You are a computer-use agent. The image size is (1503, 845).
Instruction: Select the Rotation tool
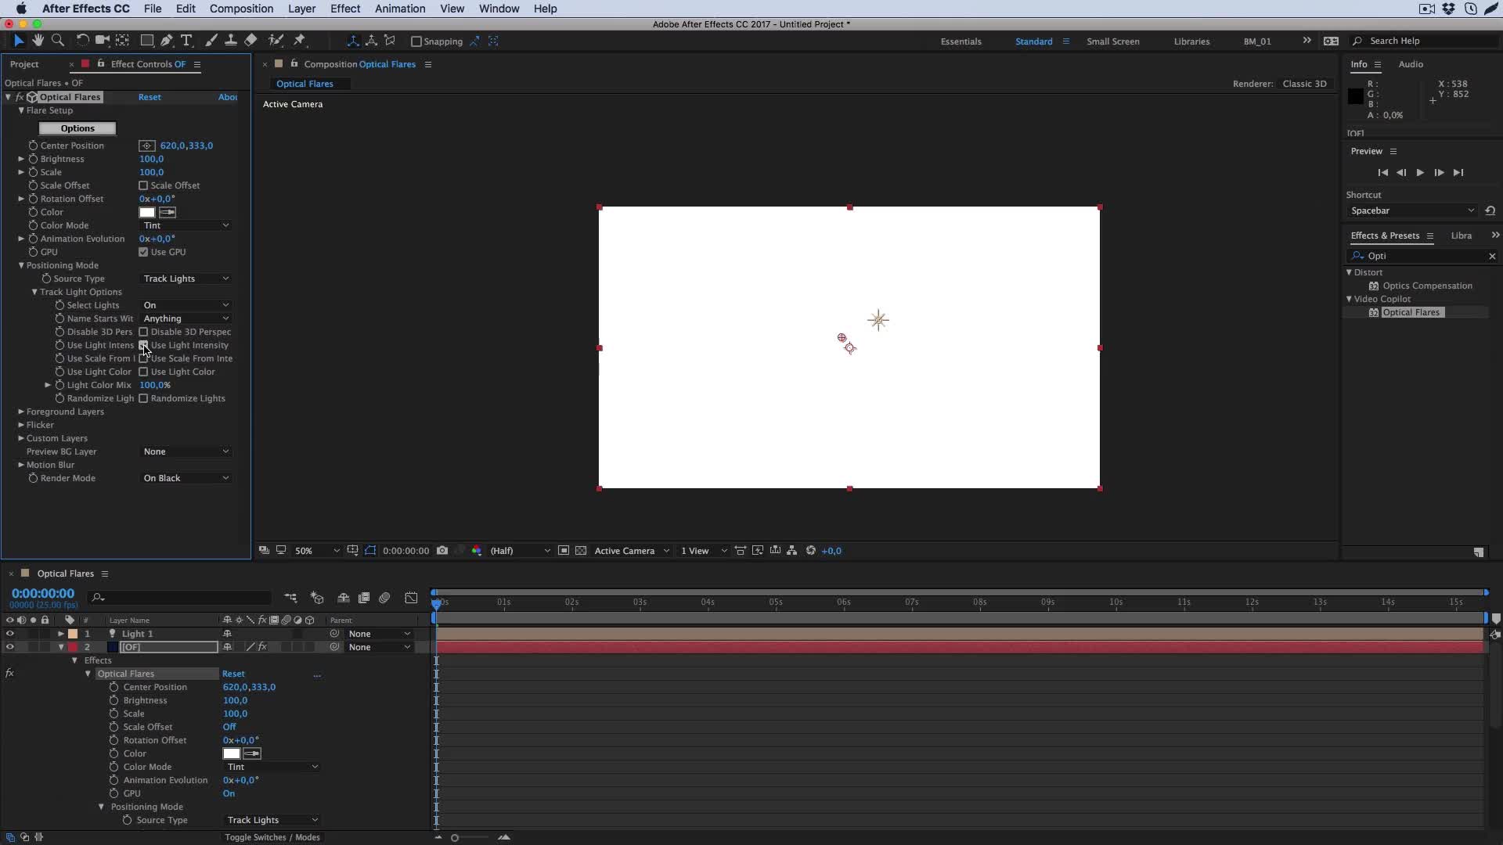click(82, 40)
